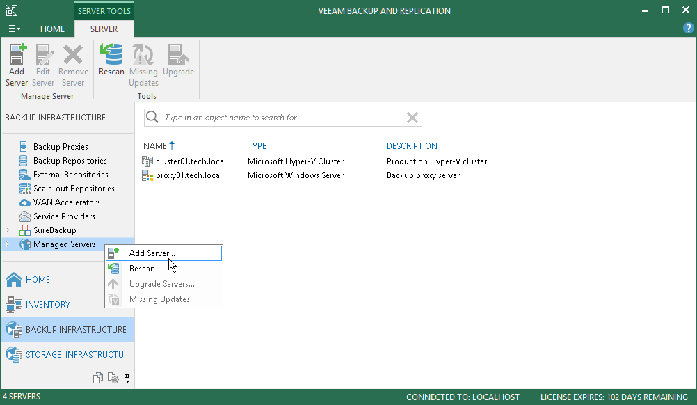Select Managed Servers in the tree

coord(65,244)
